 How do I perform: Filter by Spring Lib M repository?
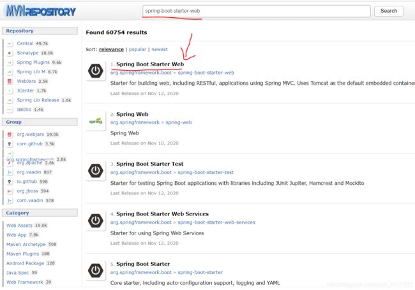(31, 72)
